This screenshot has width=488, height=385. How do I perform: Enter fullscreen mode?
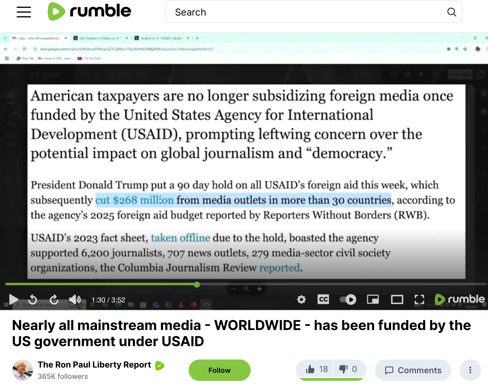tap(419, 300)
